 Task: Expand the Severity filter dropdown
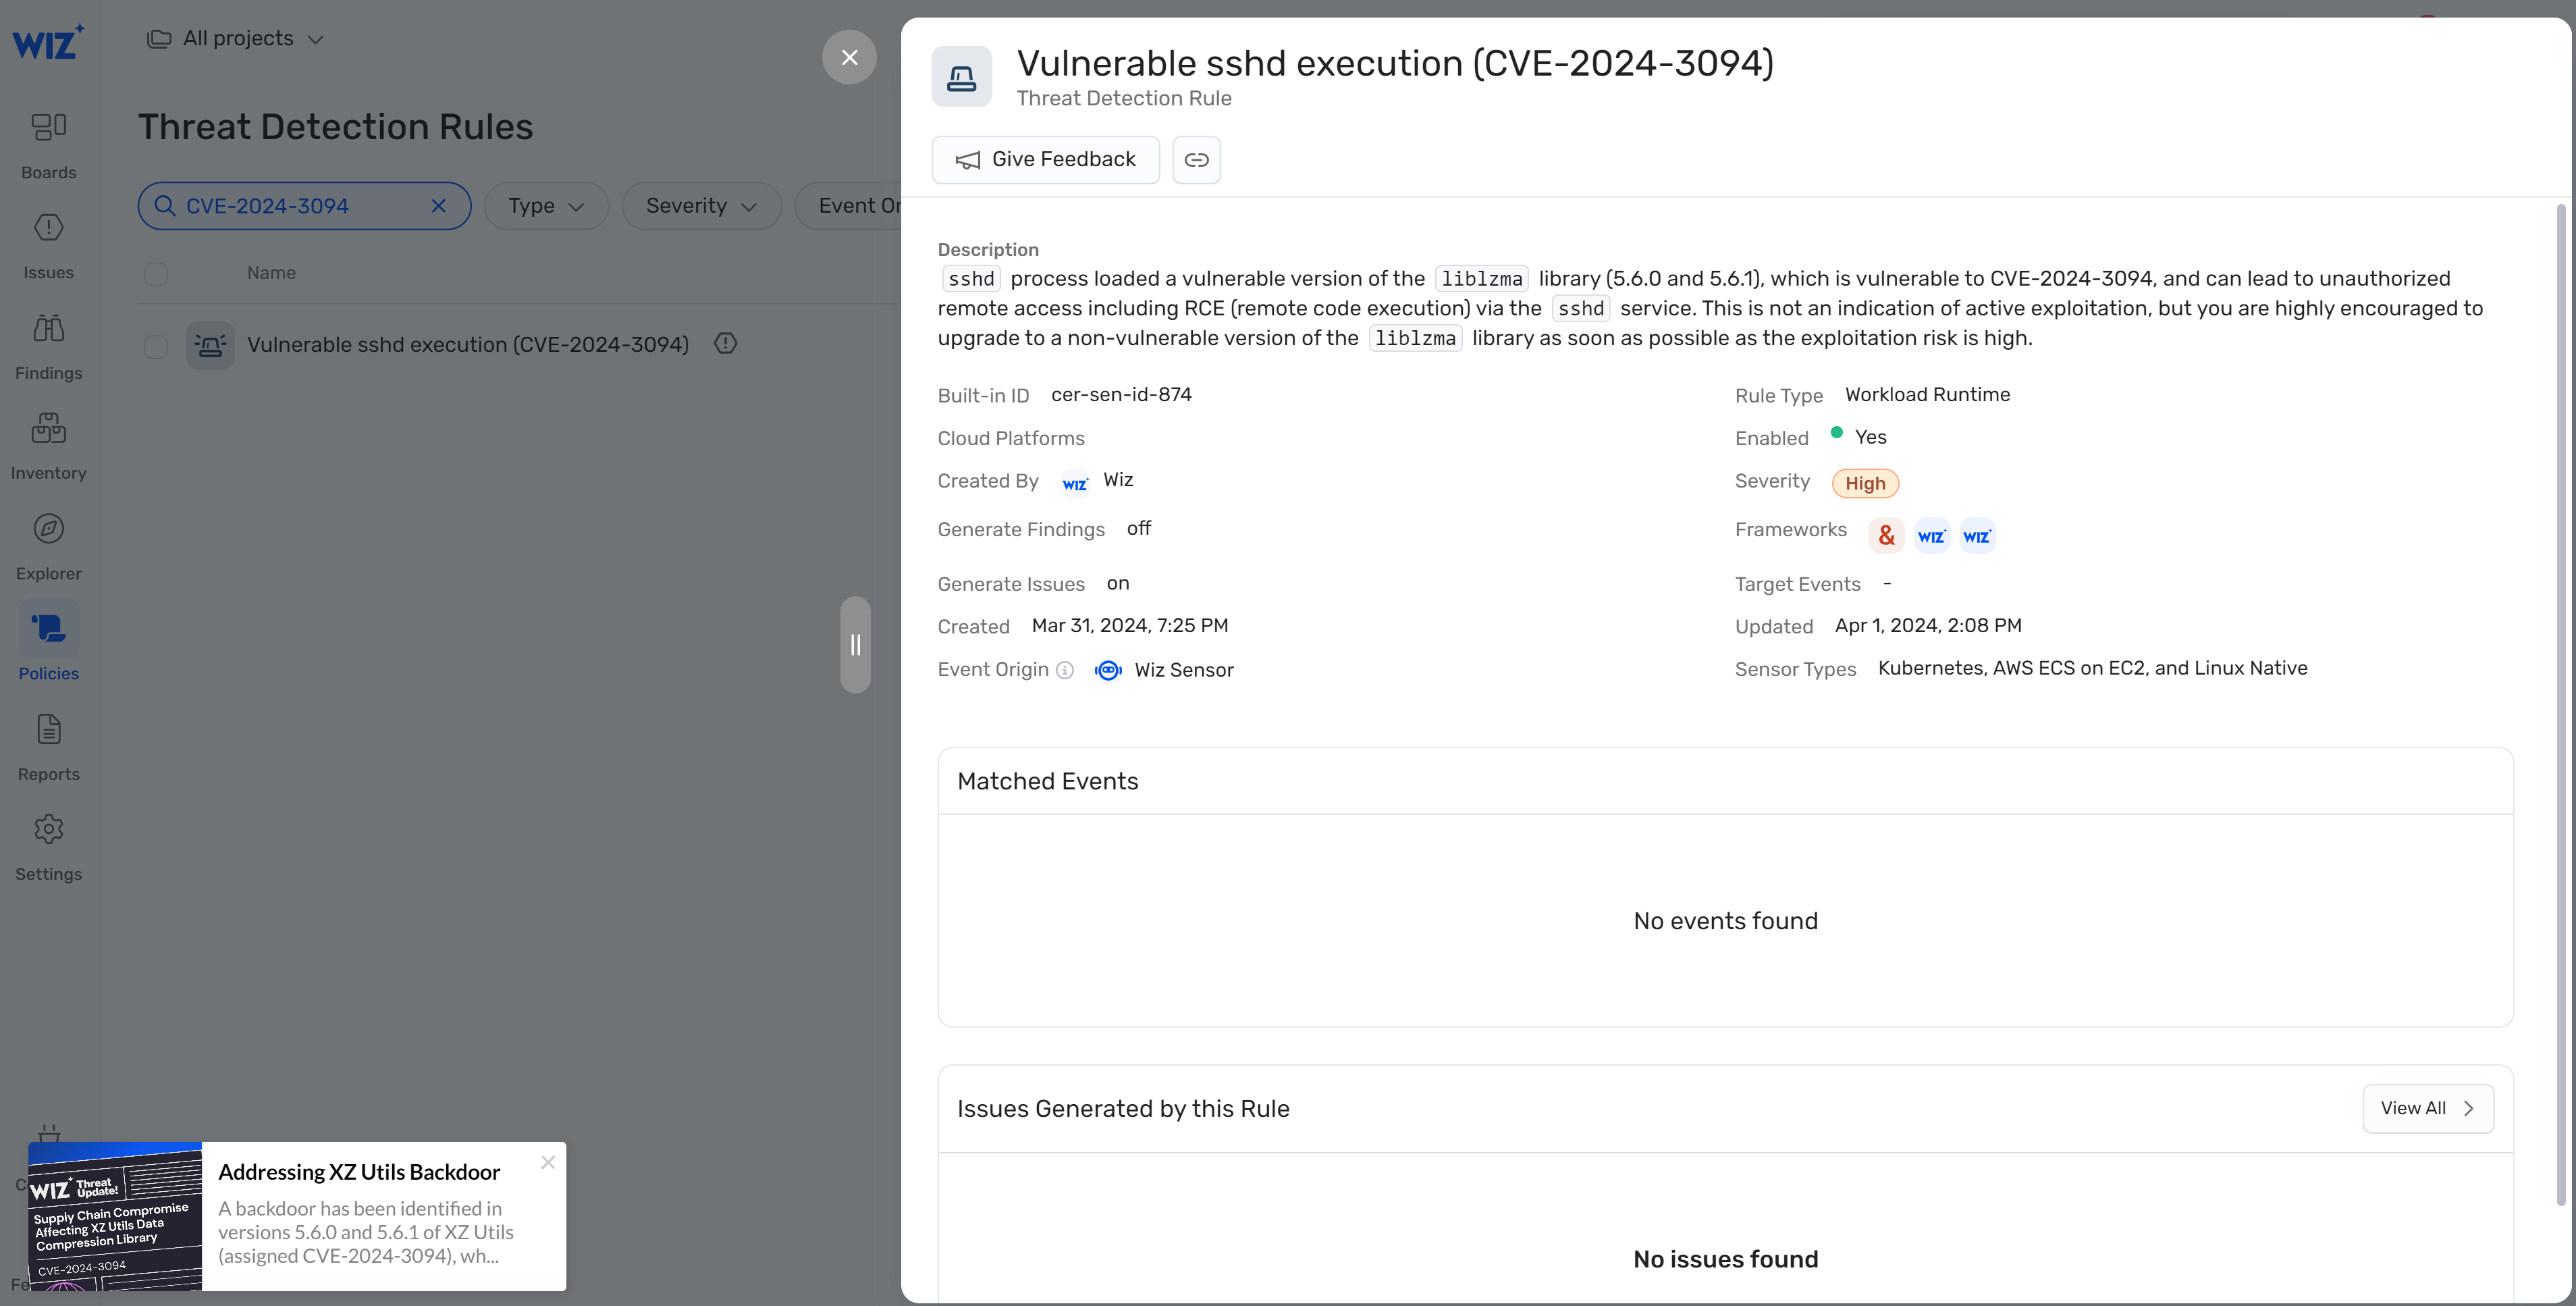(x=700, y=206)
